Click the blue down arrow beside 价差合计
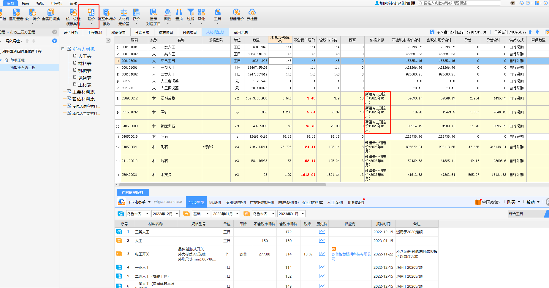This screenshot has height=288, width=549. click(x=537, y=32)
